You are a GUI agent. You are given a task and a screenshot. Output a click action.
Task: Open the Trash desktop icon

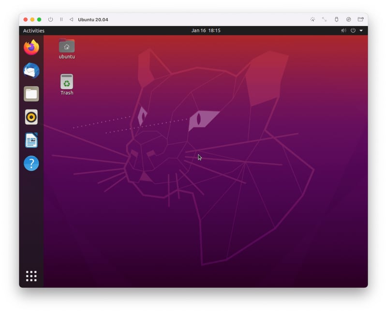pos(67,82)
